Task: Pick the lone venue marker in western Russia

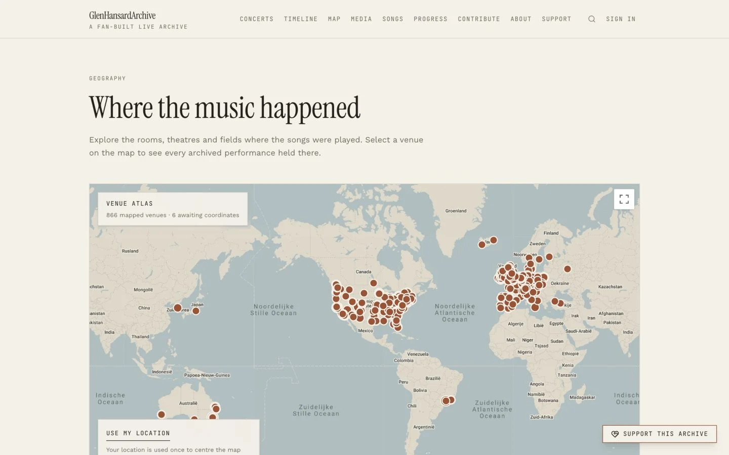Action: [x=568, y=269]
